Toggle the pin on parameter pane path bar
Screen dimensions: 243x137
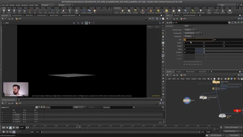click(x=239, y=19)
